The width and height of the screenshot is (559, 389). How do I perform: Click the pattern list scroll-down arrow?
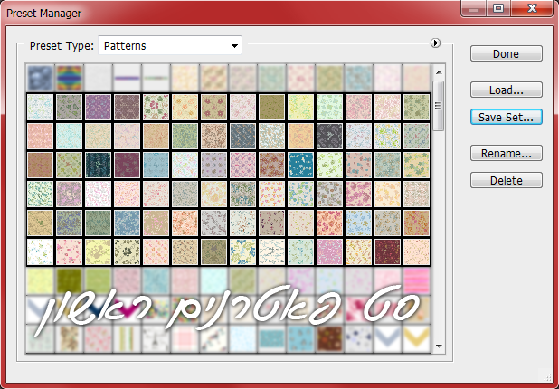click(x=439, y=346)
